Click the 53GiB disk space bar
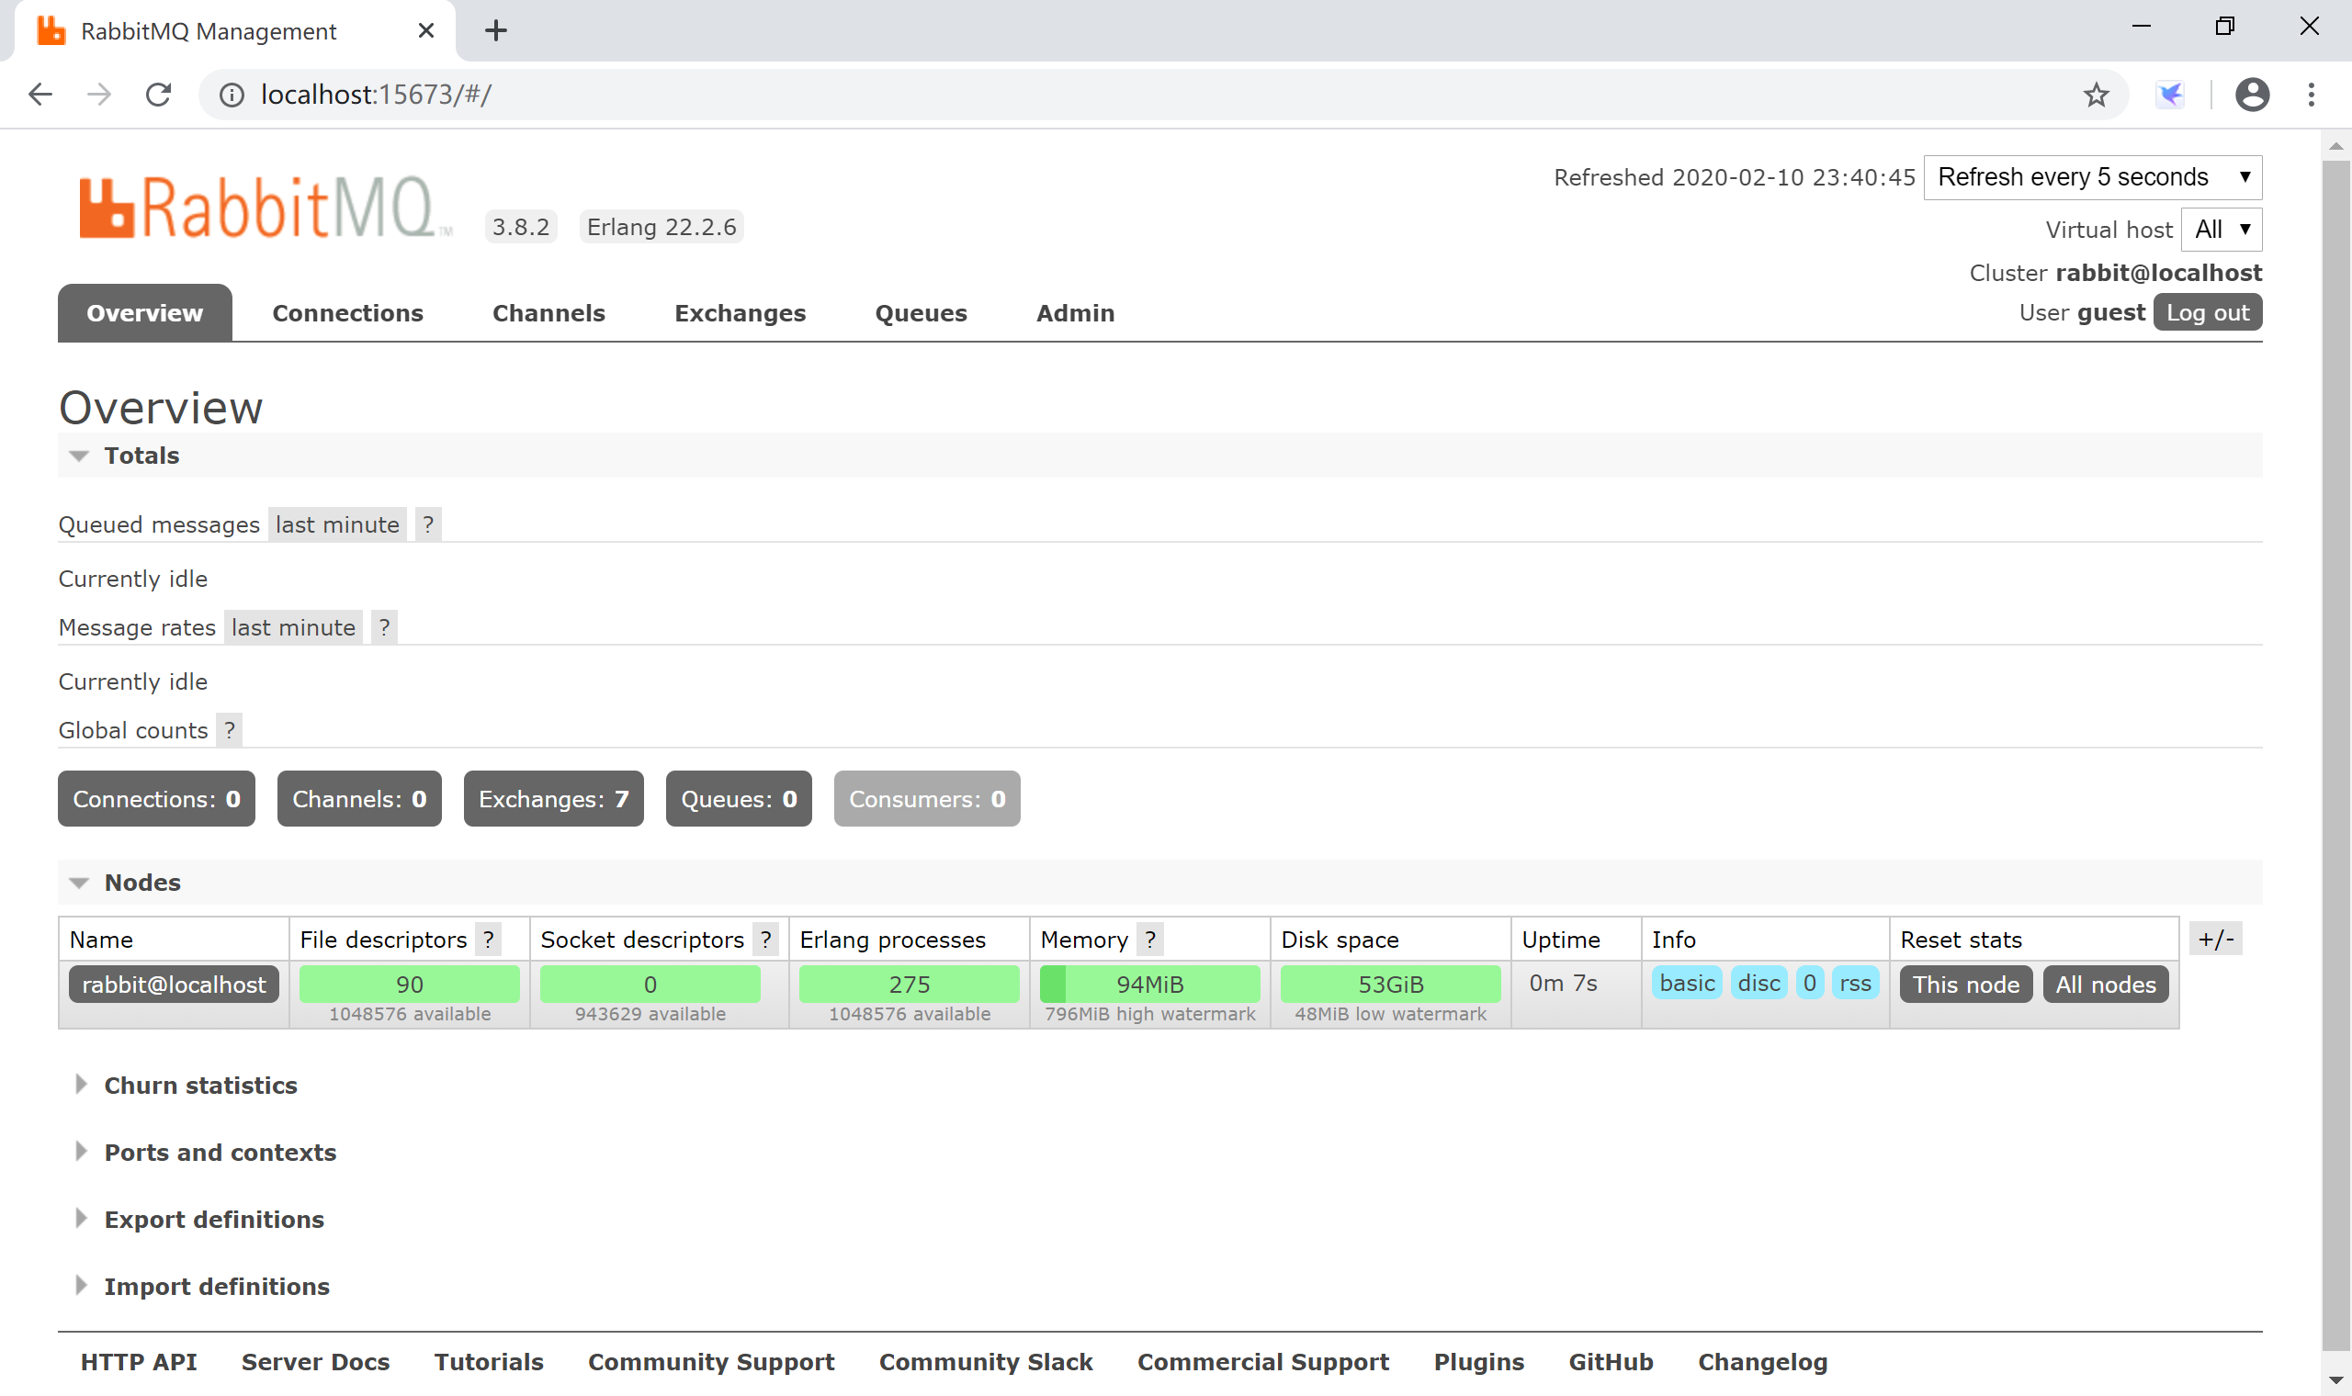 1390,984
